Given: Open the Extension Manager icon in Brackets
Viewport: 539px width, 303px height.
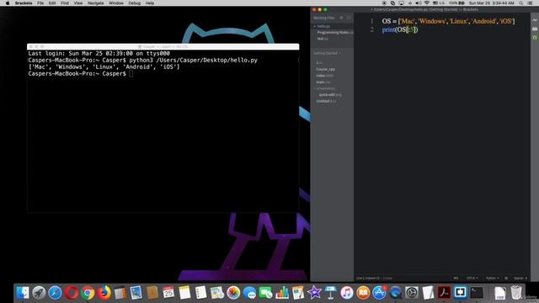Looking at the screenshot, I should coord(535,29).
